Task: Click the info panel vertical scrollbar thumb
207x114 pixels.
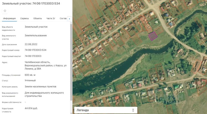Action: point(71,62)
